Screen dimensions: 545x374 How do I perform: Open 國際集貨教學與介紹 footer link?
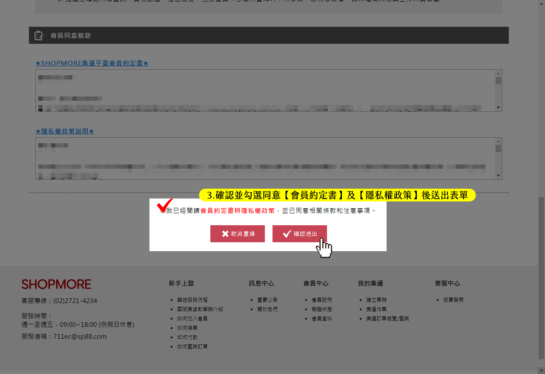[200, 309]
